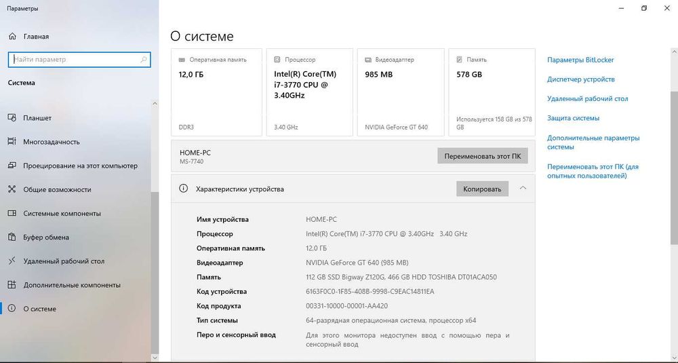Go to Общие возможности section
The image size is (678, 363).
76,189
